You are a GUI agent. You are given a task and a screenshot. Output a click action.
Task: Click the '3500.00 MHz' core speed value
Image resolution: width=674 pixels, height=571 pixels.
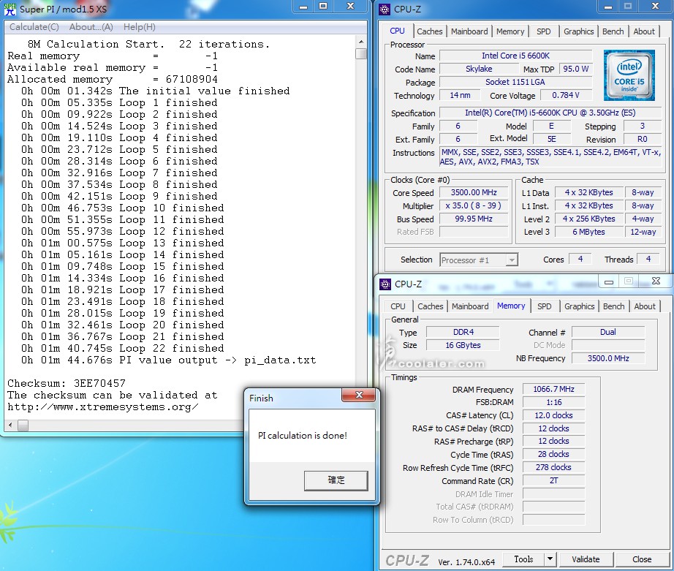click(474, 192)
